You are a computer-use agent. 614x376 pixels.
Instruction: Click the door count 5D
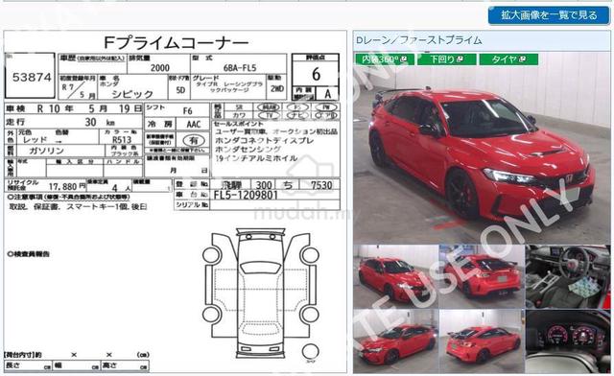coord(180,90)
